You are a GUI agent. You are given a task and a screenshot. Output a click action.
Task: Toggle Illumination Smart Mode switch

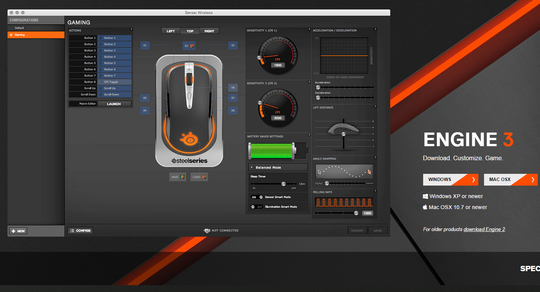pos(257,207)
